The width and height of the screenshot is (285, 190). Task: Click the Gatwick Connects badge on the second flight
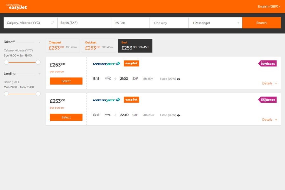pyautogui.click(x=267, y=99)
